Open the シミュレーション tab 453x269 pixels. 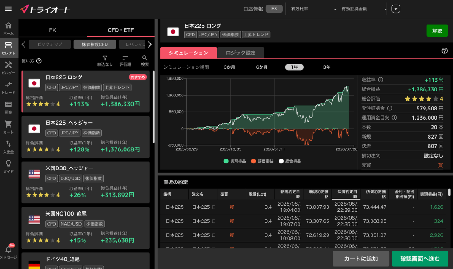click(x=188, y=53)
